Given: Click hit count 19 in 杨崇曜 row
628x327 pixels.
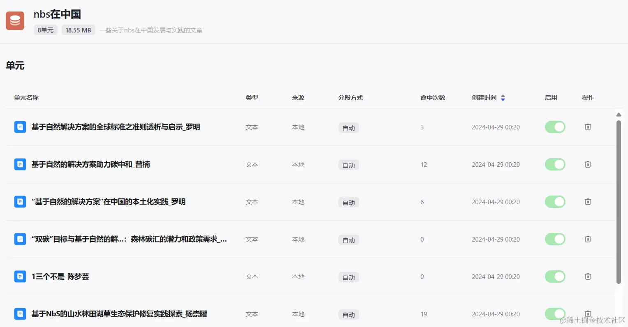Looking at the screenshot, I should [424, 314].
